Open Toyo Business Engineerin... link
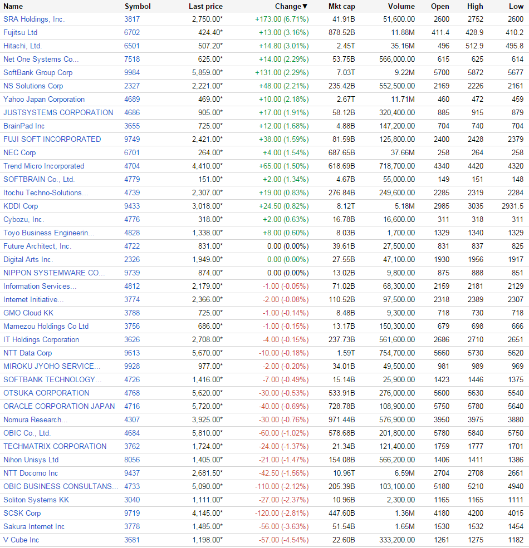529x548 pixels. click(48, 233)
